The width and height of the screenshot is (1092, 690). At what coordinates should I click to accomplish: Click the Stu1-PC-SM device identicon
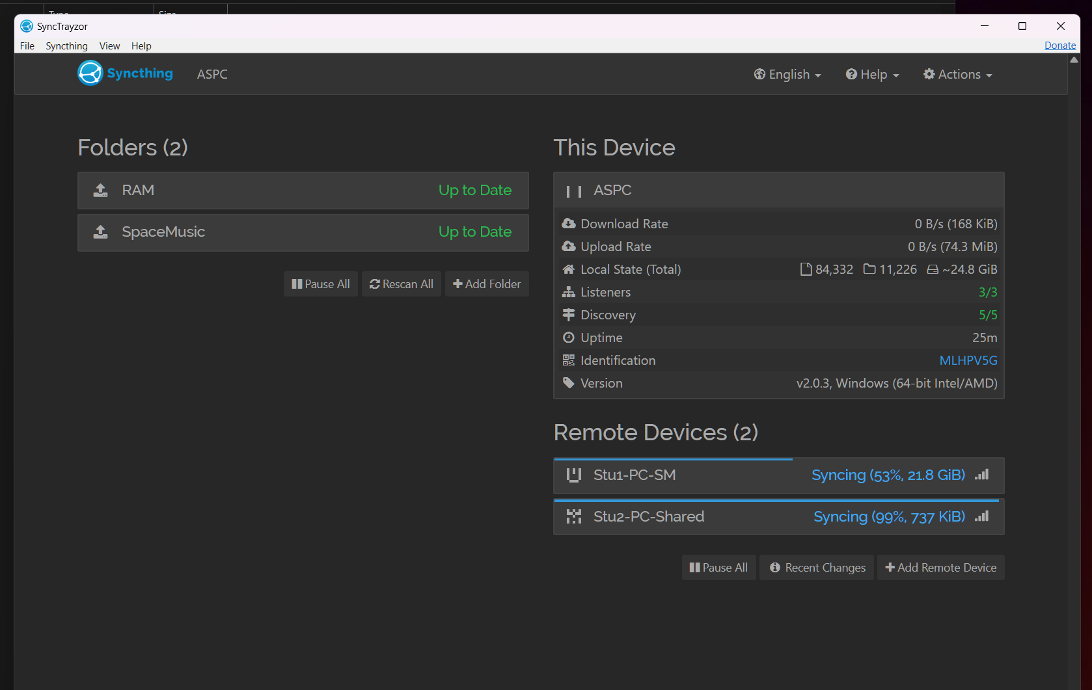click(574, 475)
